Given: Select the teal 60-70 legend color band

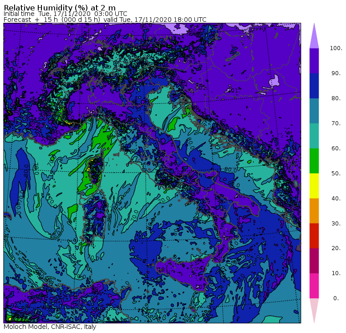Looking at the screenshot, I should [x=314, y=136].
